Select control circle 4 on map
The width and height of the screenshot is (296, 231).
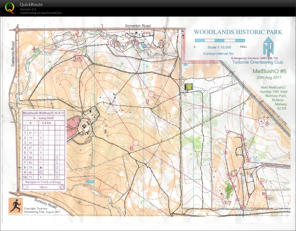tap(42, 48)
